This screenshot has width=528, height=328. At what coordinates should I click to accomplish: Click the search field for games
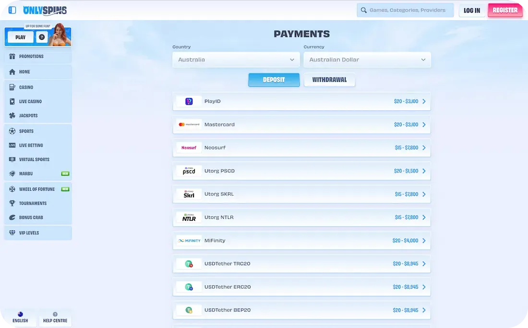(405, 10)
